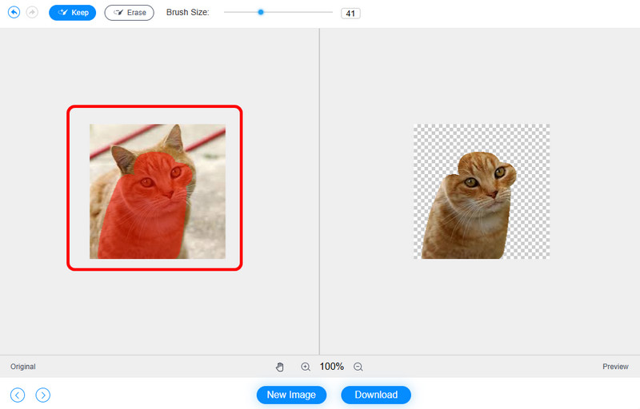
Task: Click the undo arrow icon
Action: [14, 13]
